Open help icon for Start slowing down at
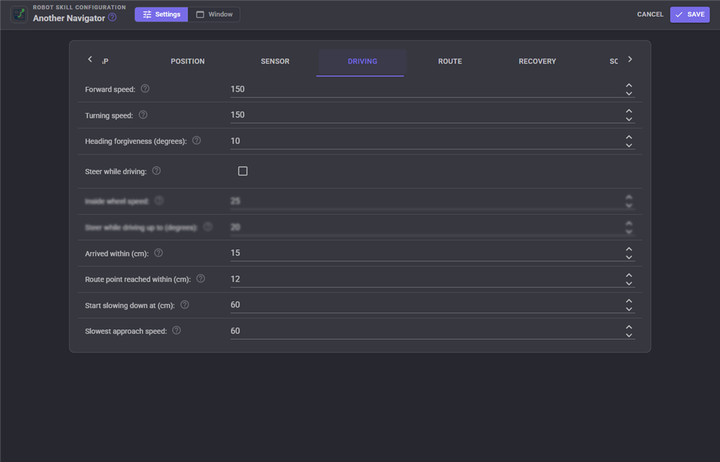This screenshot has height=462, width=720. [x=185, y=304]
